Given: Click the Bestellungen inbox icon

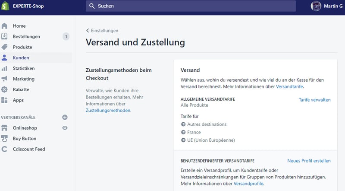Looking at the screenshot, I should coord(5,37).
